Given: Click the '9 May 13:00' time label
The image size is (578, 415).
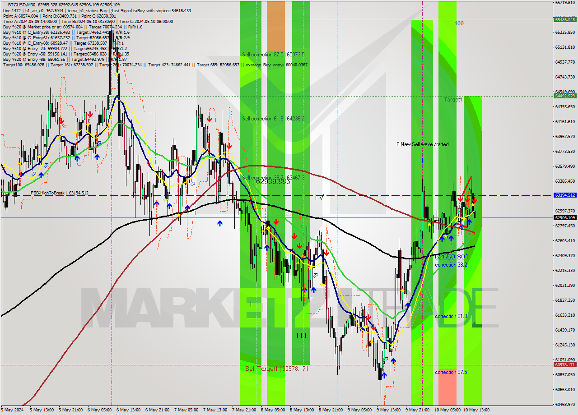Looking at the screenshot, I should tap(389, 410).
